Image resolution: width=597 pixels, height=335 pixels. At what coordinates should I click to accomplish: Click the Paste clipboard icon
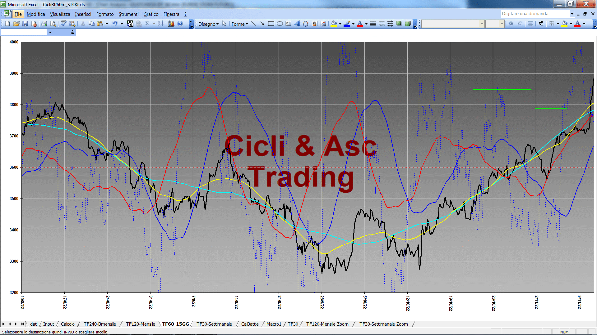(100, 24)
